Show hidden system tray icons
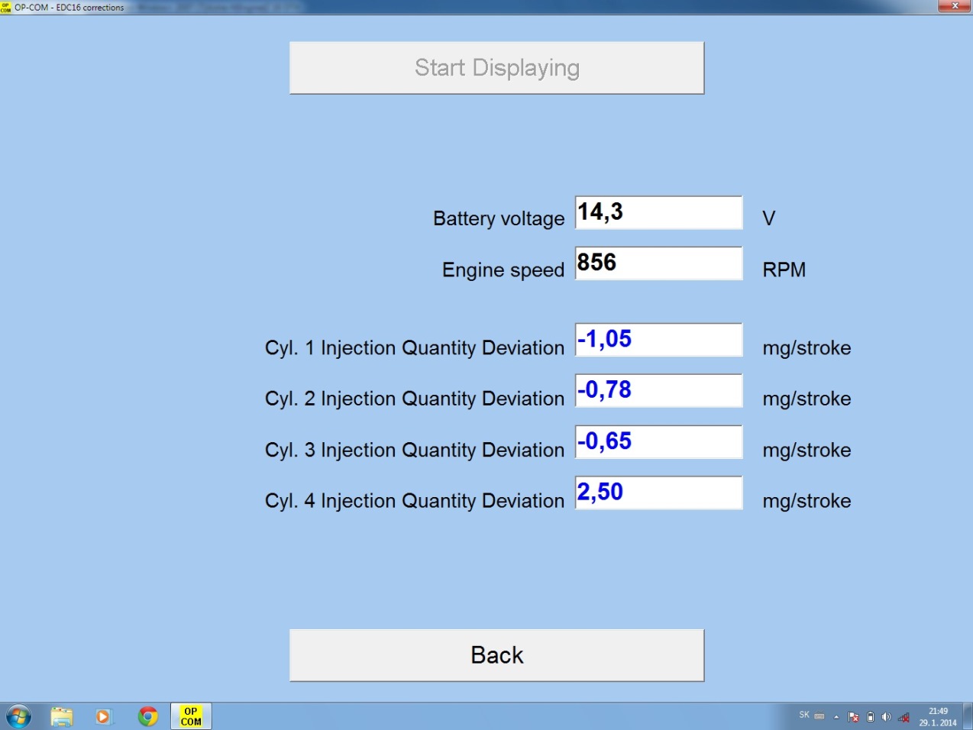Screen dimensions: 973x730 tap(836, 717)
